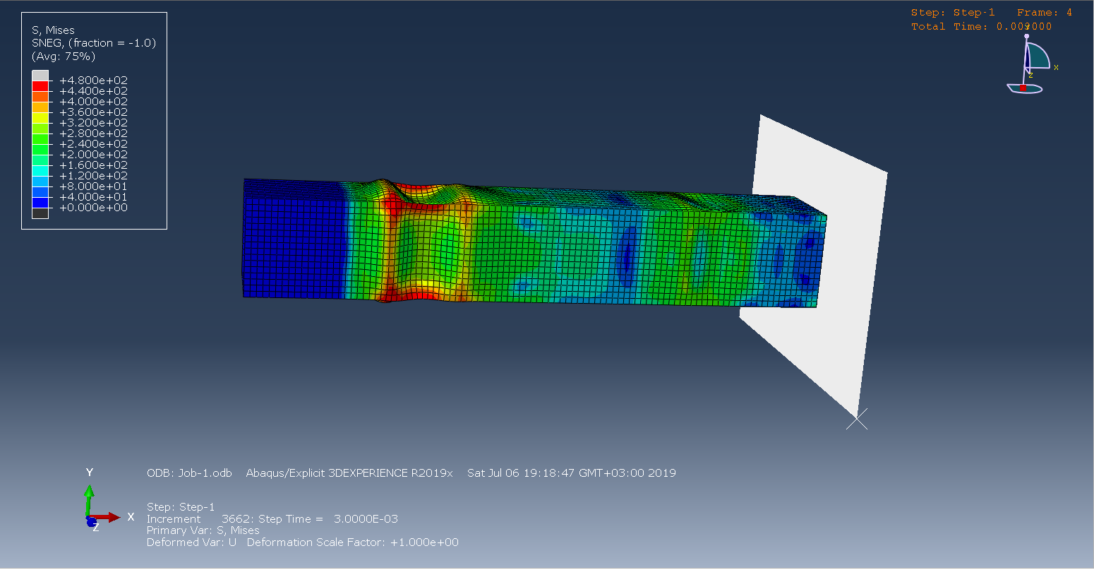
Task: Select orange 'Step: Step-1' text at top right
Action: point(953,13)
